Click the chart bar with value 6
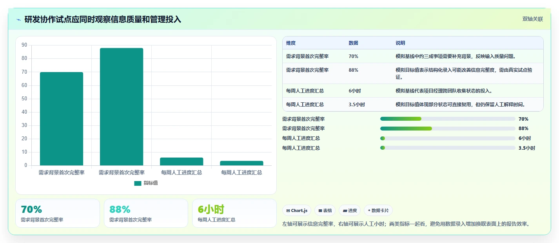Viewport: 559px width, 243px height. [181, 161]
